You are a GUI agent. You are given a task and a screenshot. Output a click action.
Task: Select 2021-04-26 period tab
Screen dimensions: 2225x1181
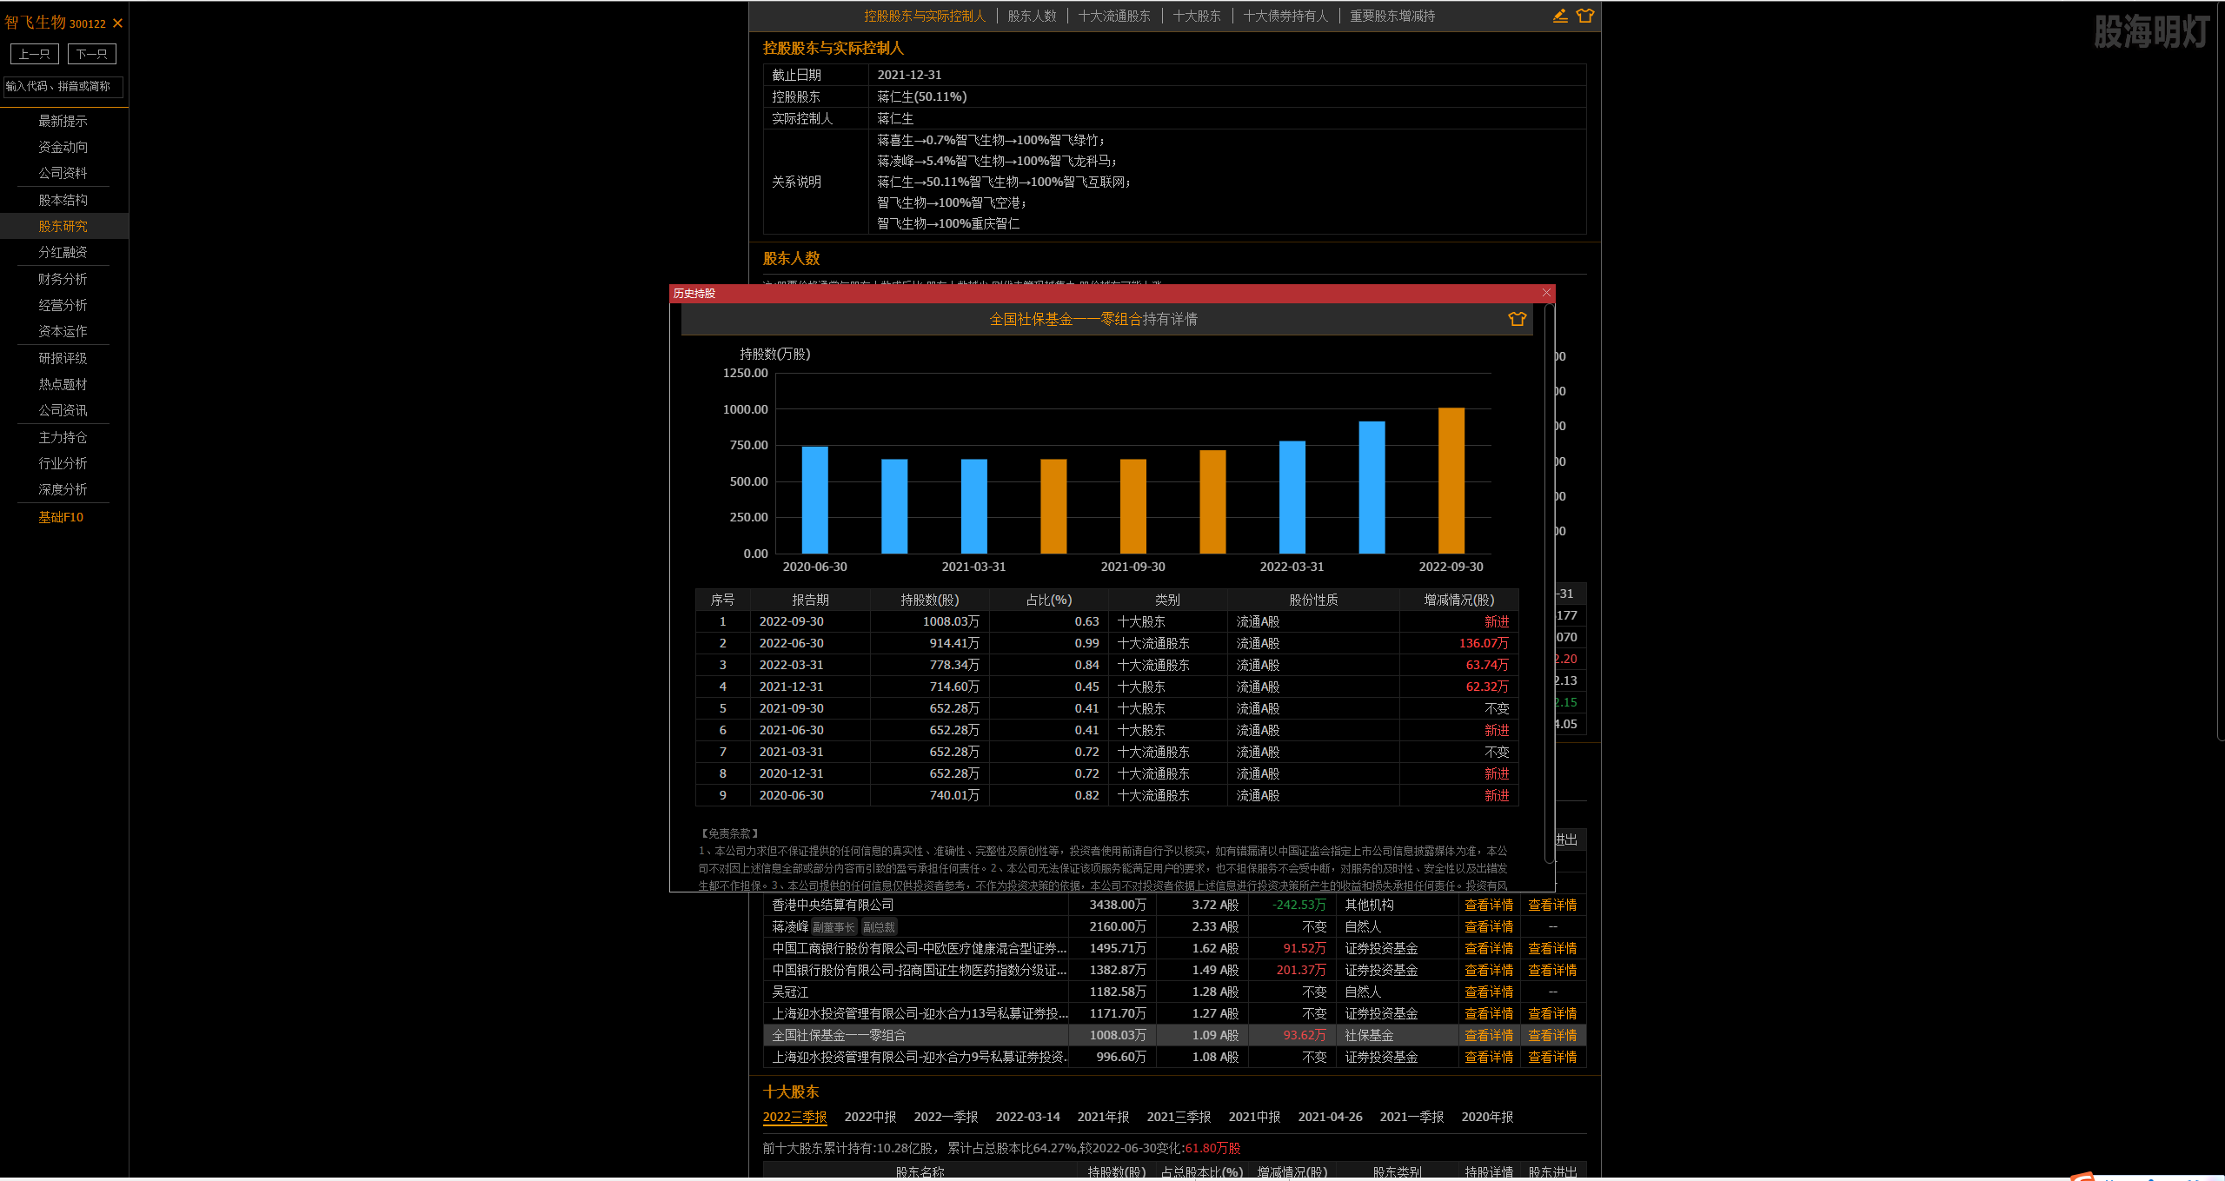click(1330, 1117)
